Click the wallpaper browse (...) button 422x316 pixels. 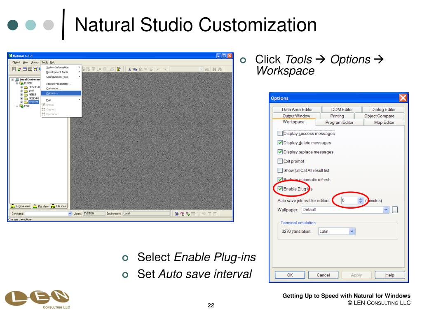(x=395, y=209)
